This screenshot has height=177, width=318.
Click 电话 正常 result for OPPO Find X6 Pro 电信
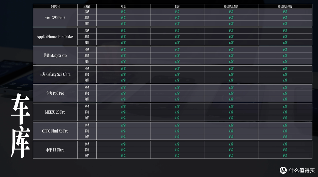pos(123,137)
